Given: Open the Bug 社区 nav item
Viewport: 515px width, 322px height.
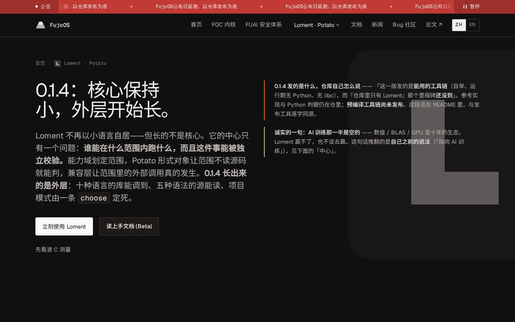Looking at the screenshot, I should pos(404,25).
